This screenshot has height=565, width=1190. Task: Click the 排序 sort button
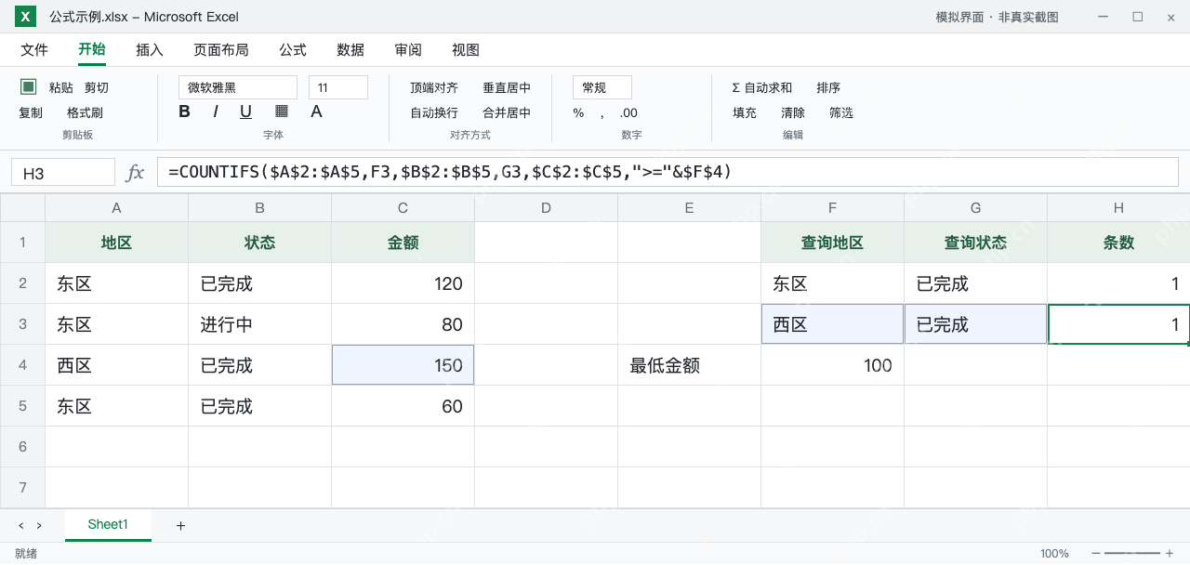(828, 87)
